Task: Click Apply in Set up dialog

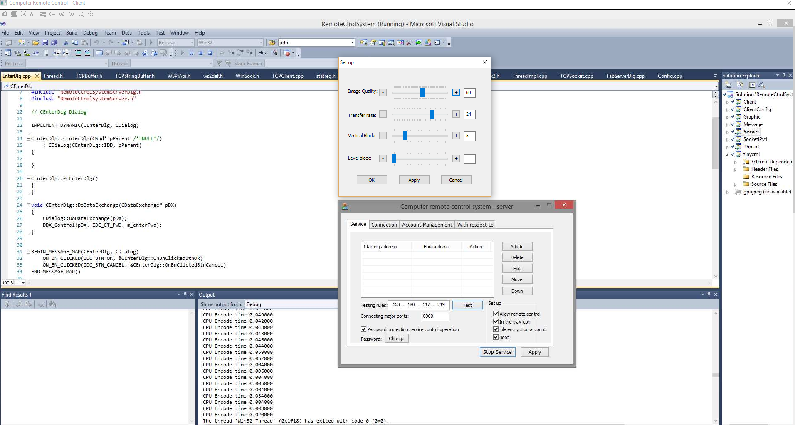Action: point(414,180)
